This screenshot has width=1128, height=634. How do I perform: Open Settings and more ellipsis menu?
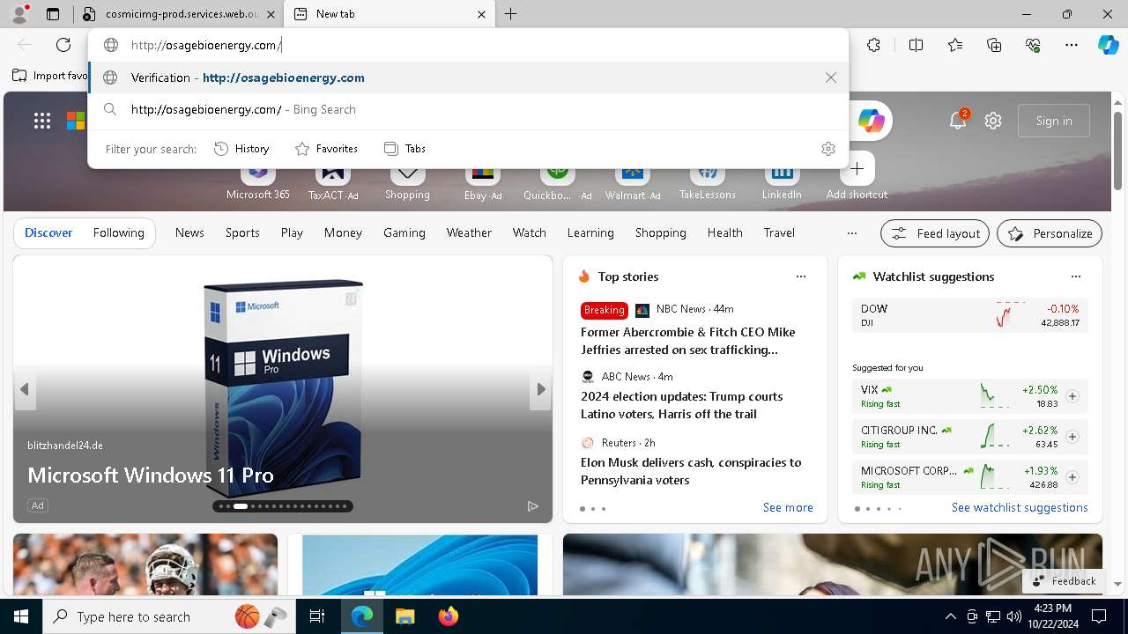tap(1072, 45)
